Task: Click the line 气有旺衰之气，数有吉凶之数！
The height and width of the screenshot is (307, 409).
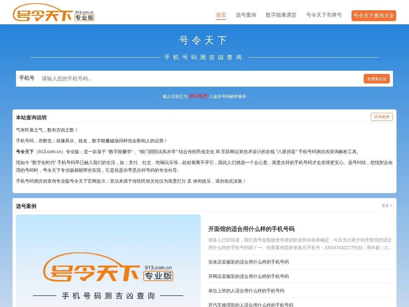Action: click(47, 130)
